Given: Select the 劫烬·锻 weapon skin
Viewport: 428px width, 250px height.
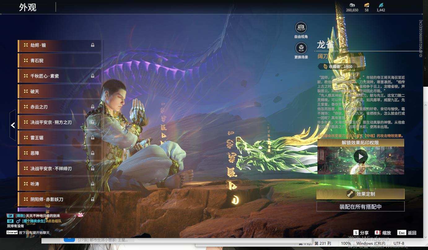Looking at the screenshot, I should [59, 45].
